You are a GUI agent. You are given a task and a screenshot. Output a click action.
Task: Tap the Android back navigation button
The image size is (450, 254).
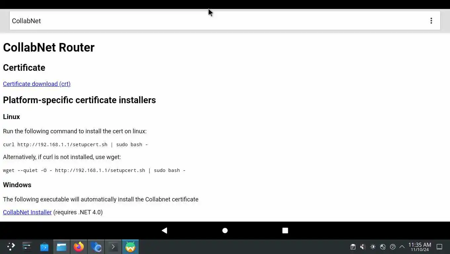pyautogui.click(x=164, y=231)
